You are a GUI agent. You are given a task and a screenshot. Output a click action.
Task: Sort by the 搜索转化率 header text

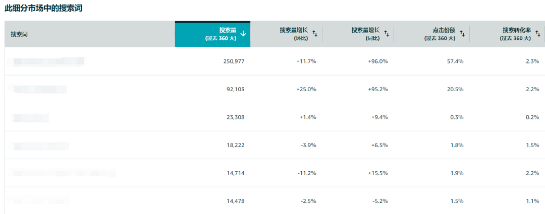click(516, 34)
